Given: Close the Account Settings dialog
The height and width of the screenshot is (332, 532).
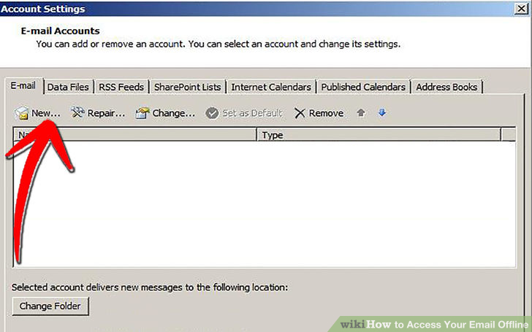Looking at the screenshot, I should coord(521,9).
